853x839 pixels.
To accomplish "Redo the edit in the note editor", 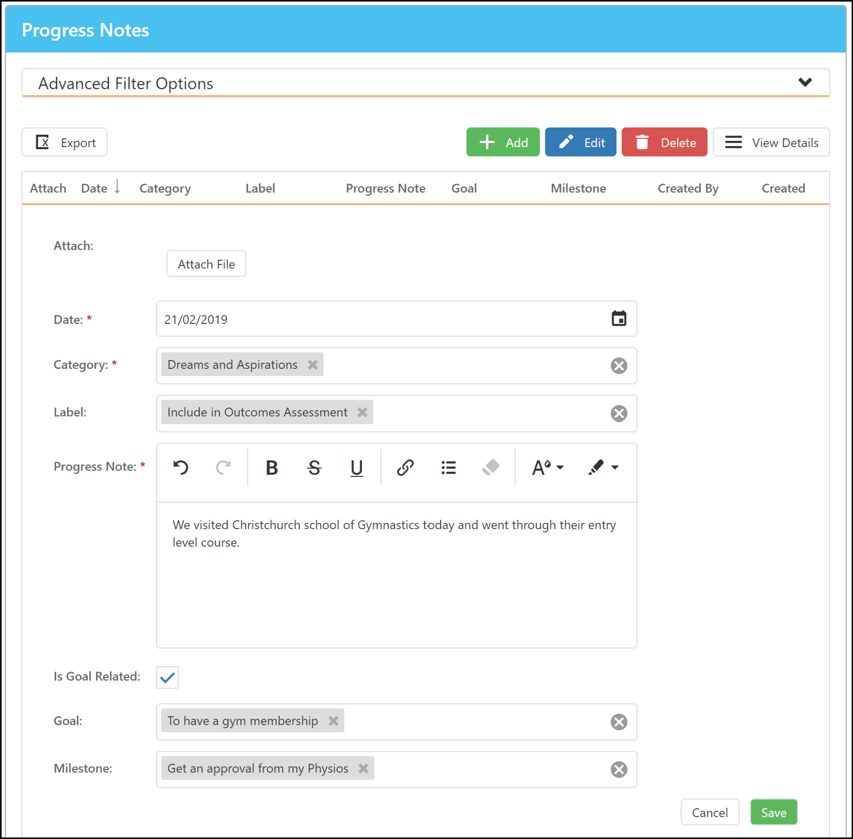I will pyautogui.click(x=223, y=467).
